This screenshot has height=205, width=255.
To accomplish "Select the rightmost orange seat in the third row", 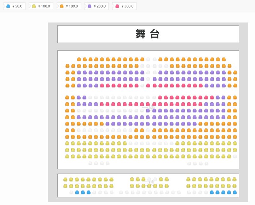I will point(235,73).
